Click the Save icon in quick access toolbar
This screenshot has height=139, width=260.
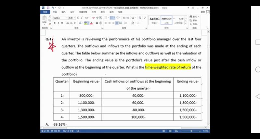pyautogui.click(x=48, y=8)
